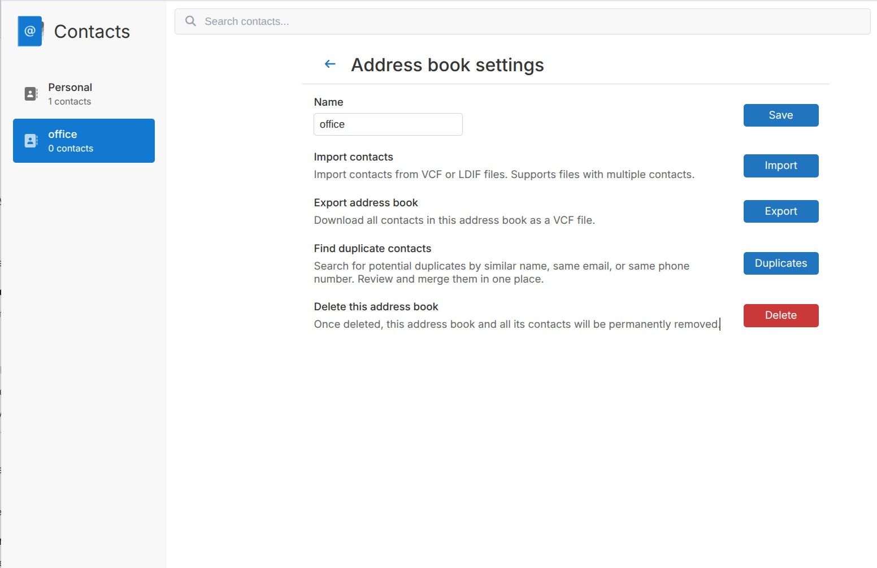Viewport: 877px width, 568px height.
Task: Find duplicates with the Duplicates button
Action: click(x=781, y=263)
